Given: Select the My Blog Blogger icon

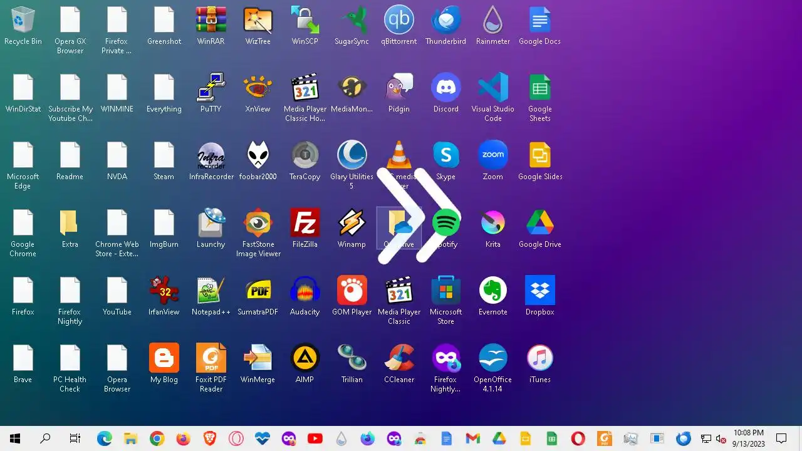Looking at the screenshot, I should [164, 364].
